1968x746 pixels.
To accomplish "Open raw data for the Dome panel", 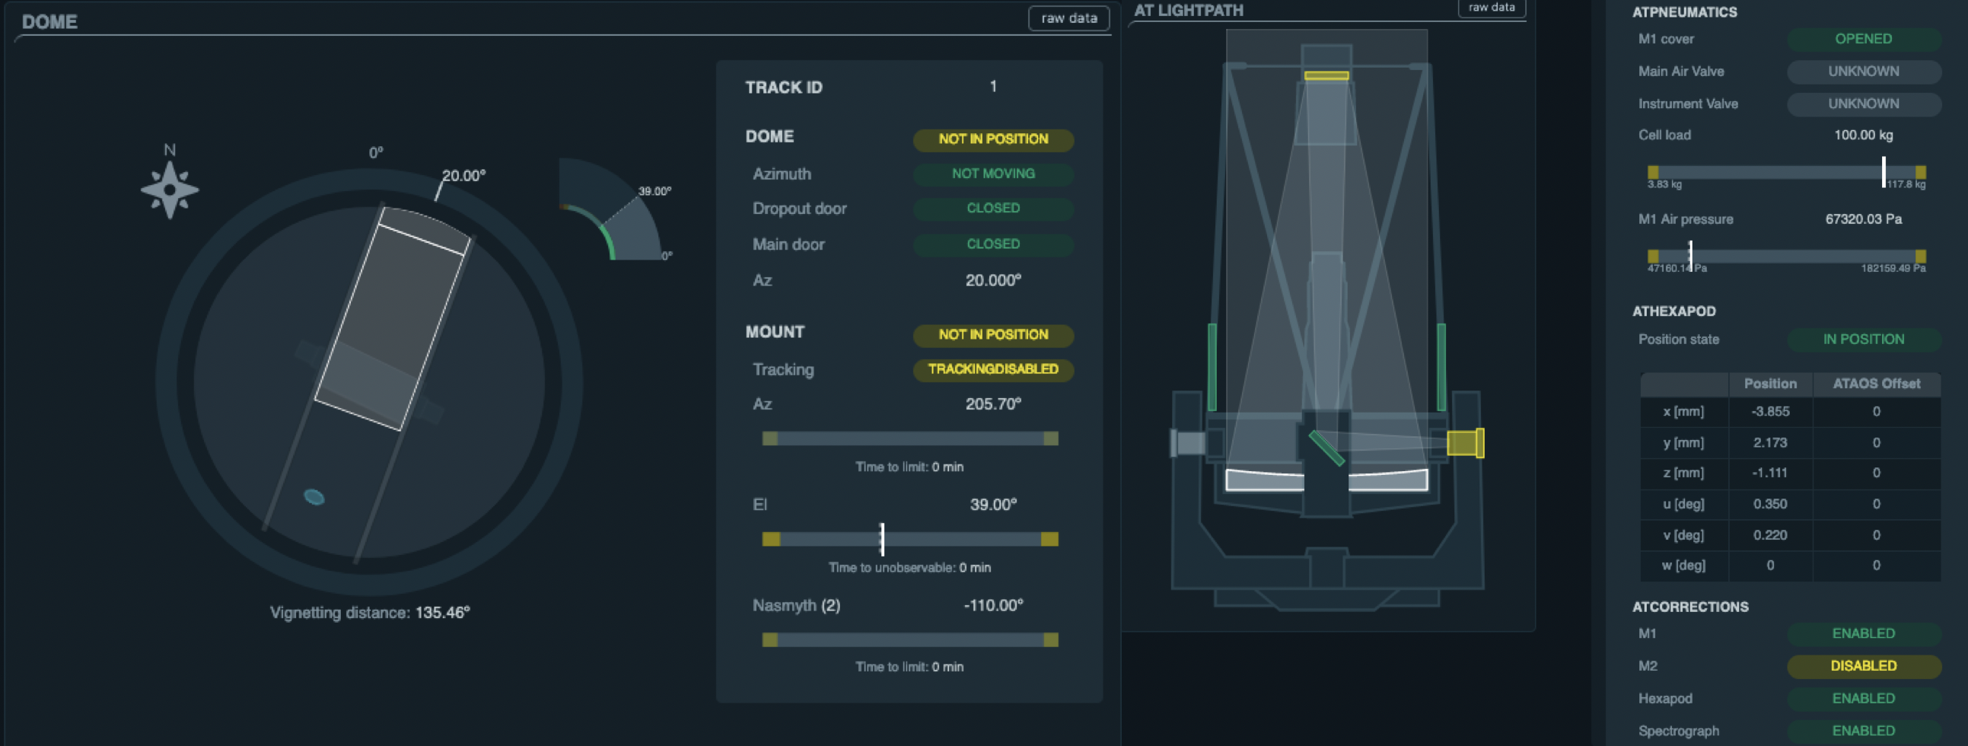I will click(1068, 18).
